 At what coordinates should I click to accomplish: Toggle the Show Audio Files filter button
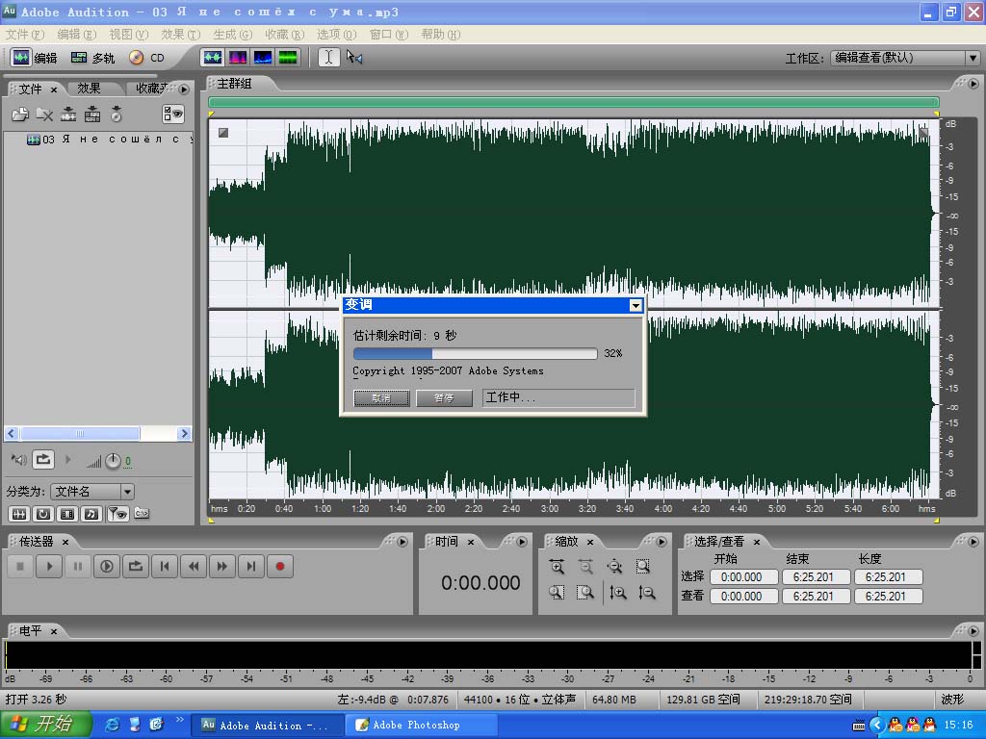click(x=19, y=514)
